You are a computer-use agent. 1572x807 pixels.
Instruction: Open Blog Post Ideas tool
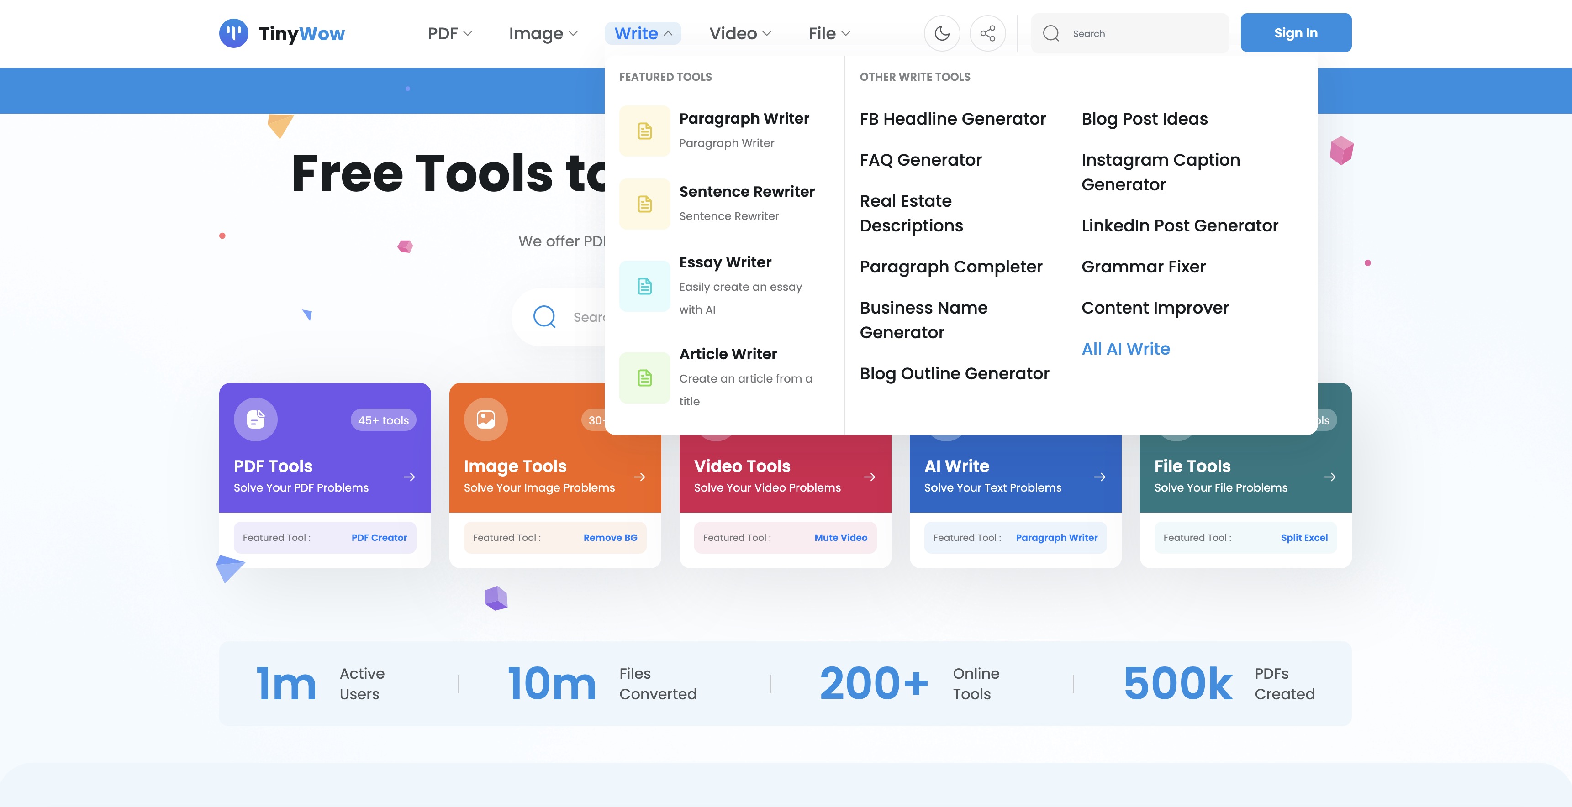[1144, 119]
